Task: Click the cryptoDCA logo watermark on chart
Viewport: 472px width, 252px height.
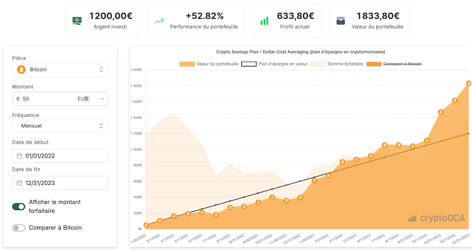Action: pyautogui.click(x=435, y=218)
